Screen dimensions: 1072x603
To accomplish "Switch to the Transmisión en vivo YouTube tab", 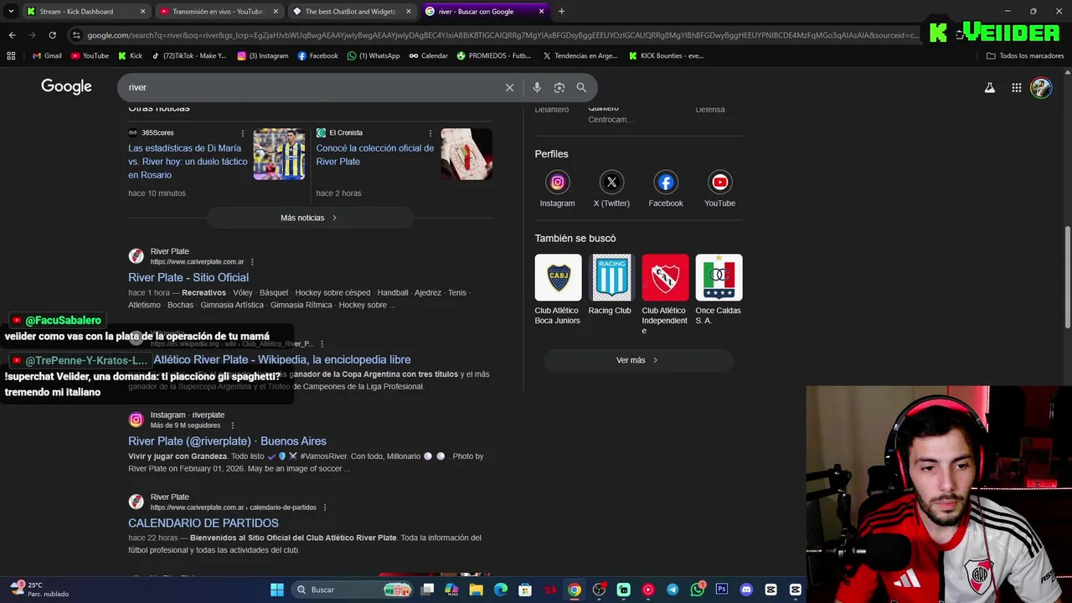I will coord(218,12).
